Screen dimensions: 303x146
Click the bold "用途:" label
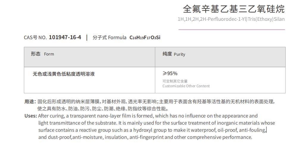tap(30, 101)
